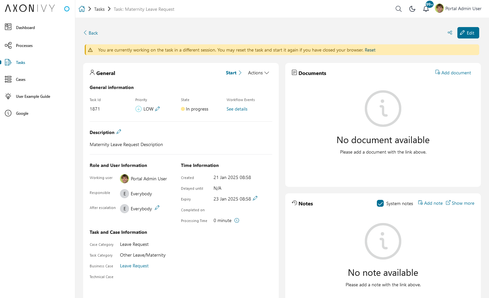Show Processing Time info icon
The image size is (489, 298).
(237, 220)
